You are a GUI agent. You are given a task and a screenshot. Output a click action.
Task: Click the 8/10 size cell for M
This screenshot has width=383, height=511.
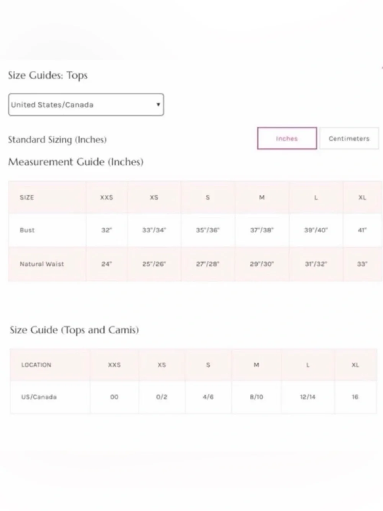pyautogui.click(x=256, y=397)
